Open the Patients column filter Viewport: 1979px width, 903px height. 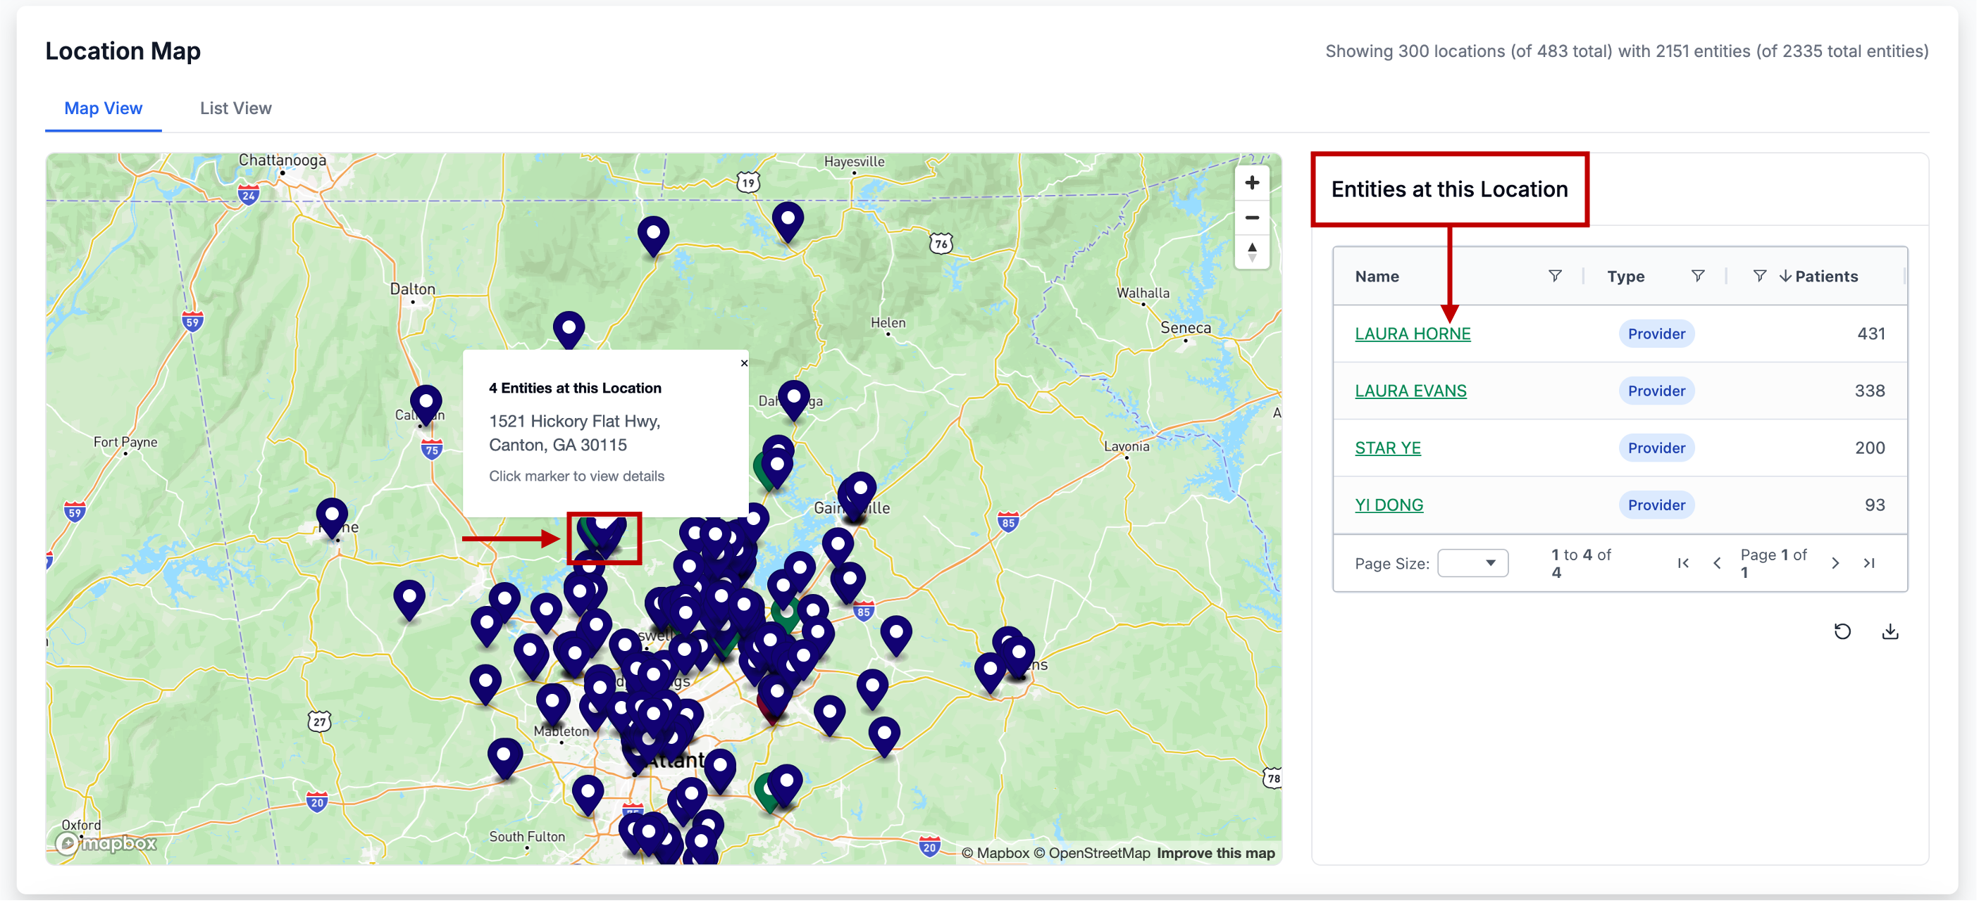pos(1758,275)
